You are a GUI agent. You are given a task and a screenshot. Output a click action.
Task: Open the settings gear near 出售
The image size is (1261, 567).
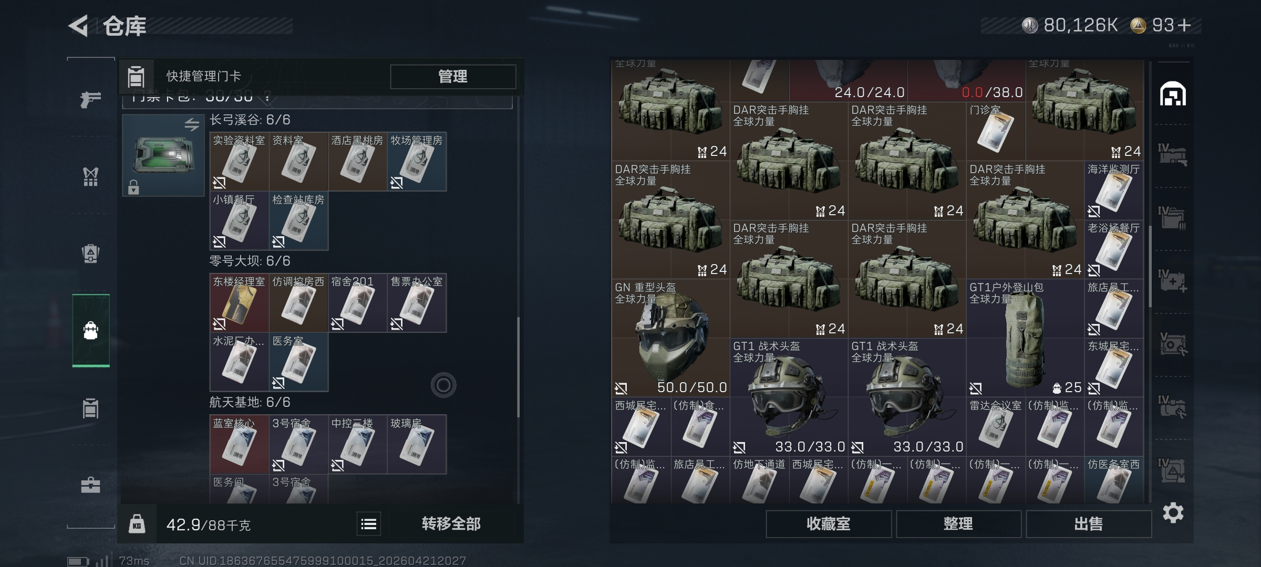click(x=1173, y=513)
